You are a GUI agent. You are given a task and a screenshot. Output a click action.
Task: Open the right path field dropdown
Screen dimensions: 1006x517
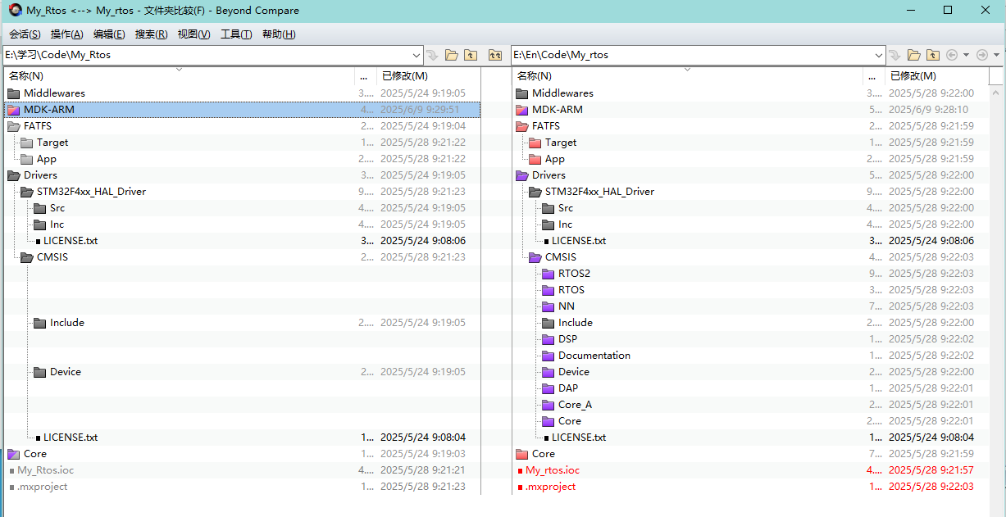click(878, 55)
